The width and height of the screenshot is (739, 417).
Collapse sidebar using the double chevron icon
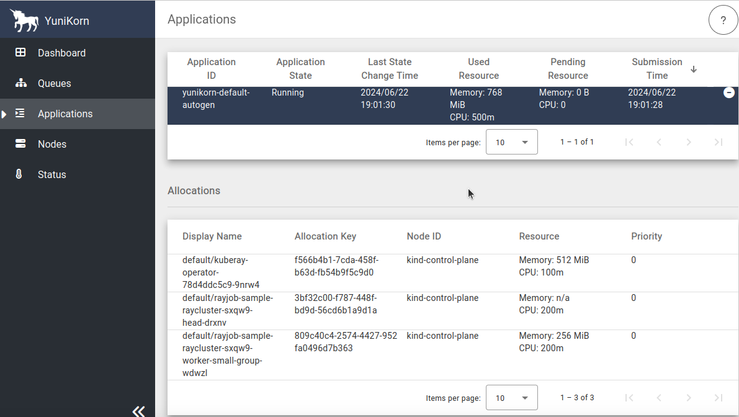coord(138,411)
